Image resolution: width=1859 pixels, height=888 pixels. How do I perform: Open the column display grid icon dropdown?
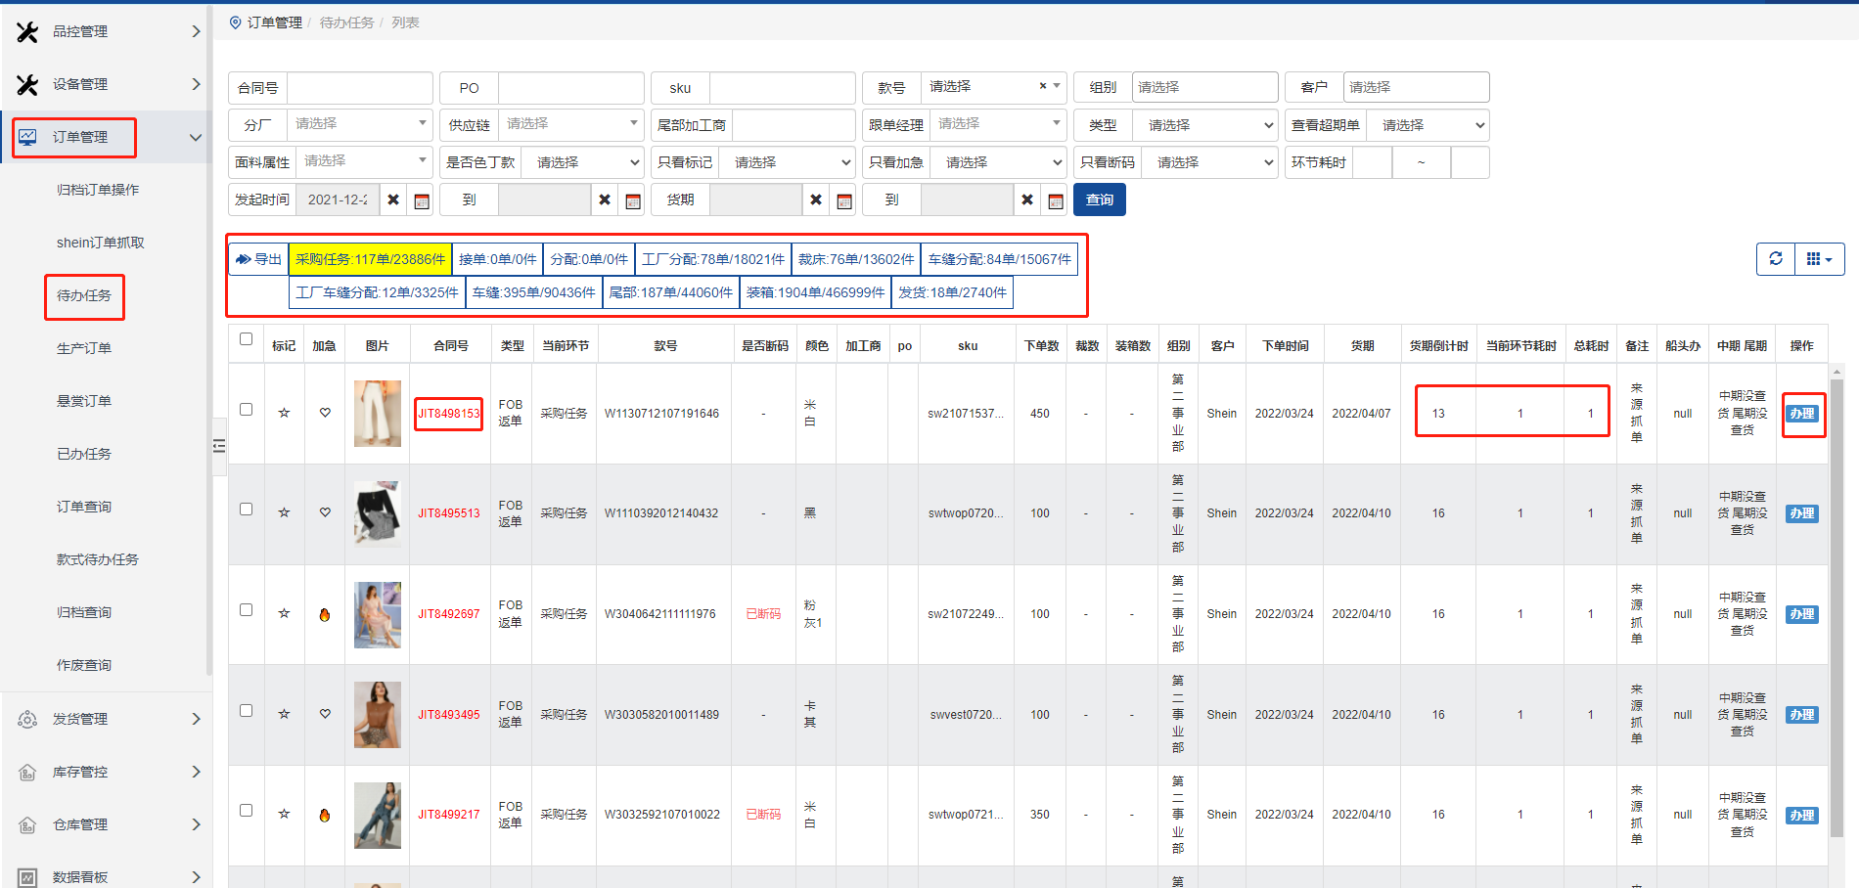pos(1819,259)
